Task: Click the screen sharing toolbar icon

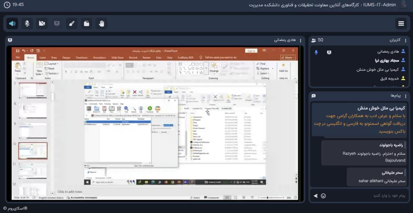Action: tap(57, 23)
